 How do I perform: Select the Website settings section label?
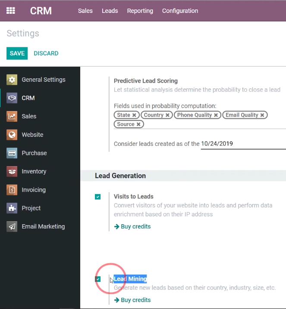32,135
